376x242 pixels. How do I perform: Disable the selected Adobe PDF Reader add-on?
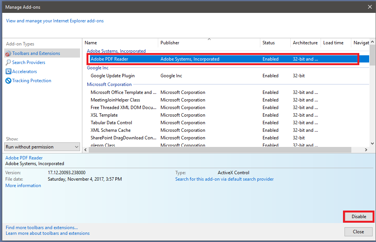[359, 217]
